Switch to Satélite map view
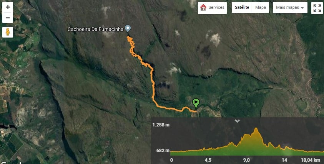Screen dimensions: 324x164 (242, 7)
